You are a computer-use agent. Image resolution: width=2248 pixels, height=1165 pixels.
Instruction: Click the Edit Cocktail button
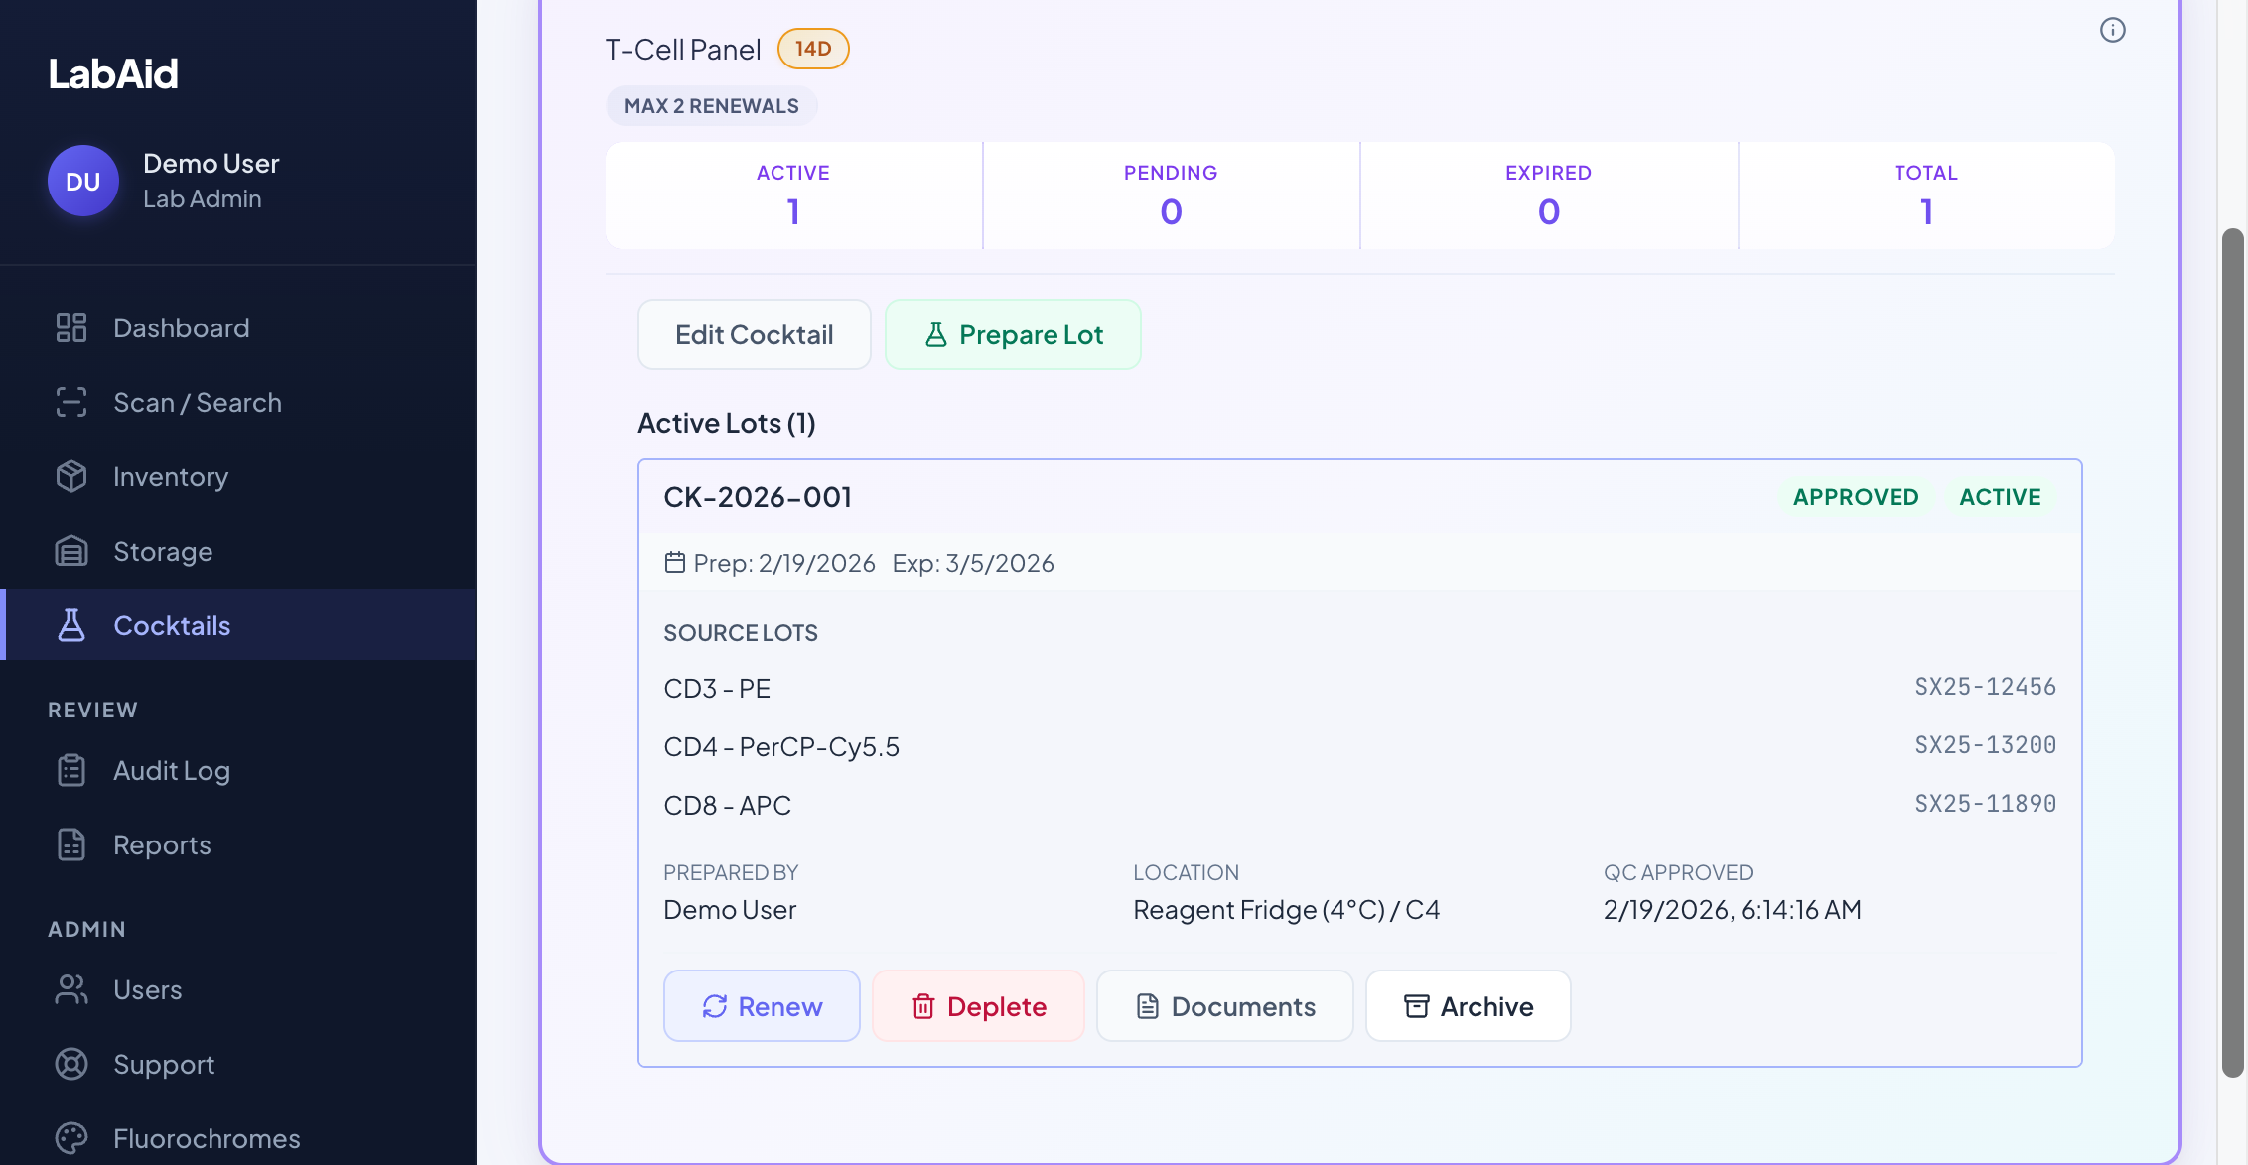[754, 334]
